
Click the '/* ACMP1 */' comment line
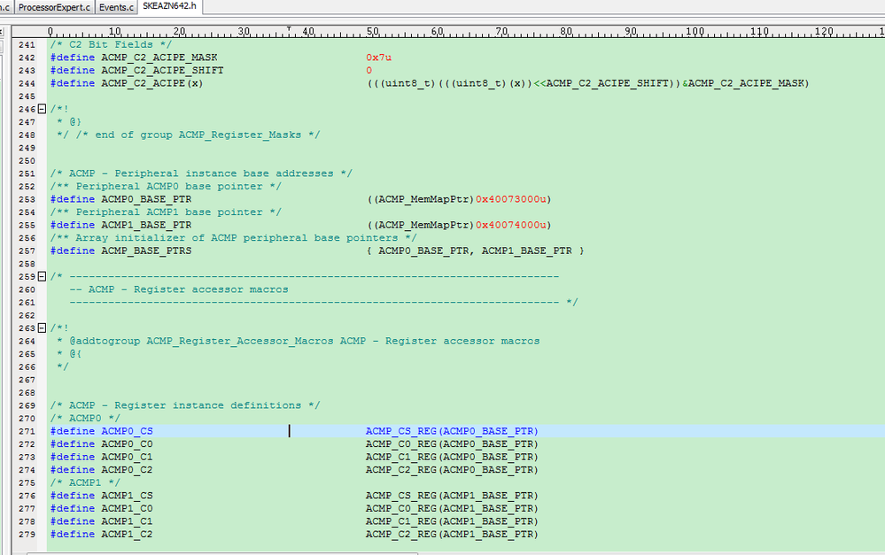[85, 482]
